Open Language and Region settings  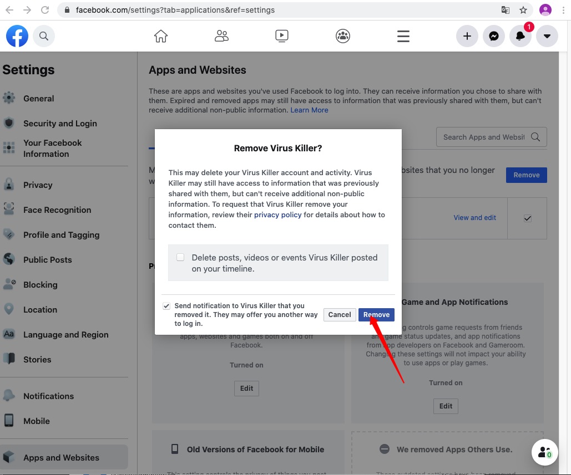pyautogui.click(x=65, y=335)
